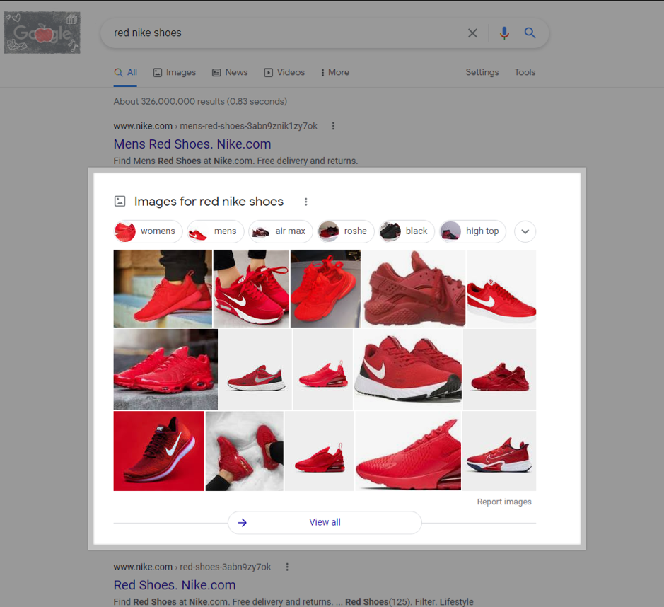Open red Air Max with white sole thumbnail
Screen dimensions: 664x607
point(251,289)
